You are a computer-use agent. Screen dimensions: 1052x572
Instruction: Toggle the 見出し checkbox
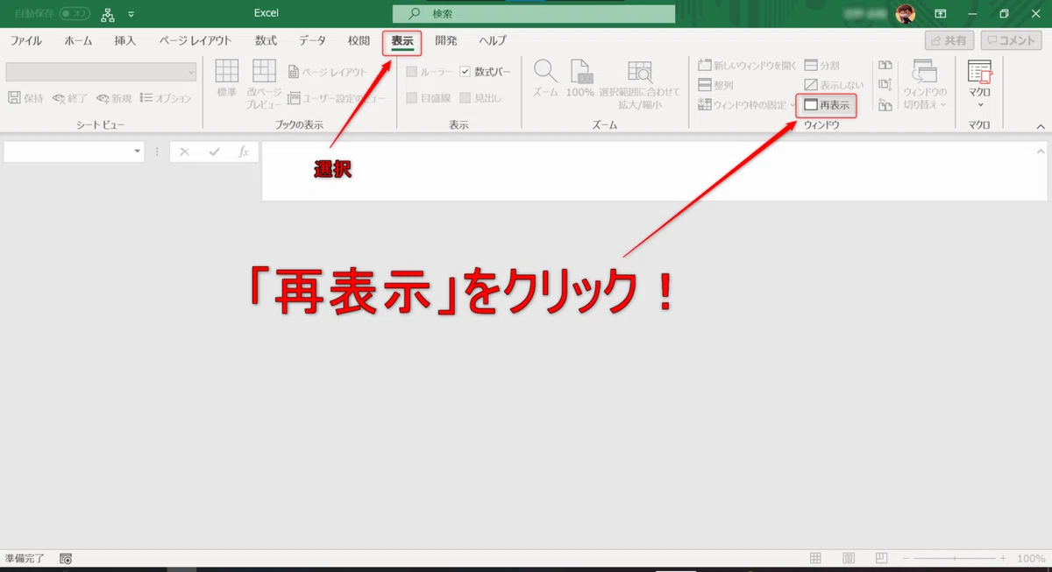click(x=466, y=98)
